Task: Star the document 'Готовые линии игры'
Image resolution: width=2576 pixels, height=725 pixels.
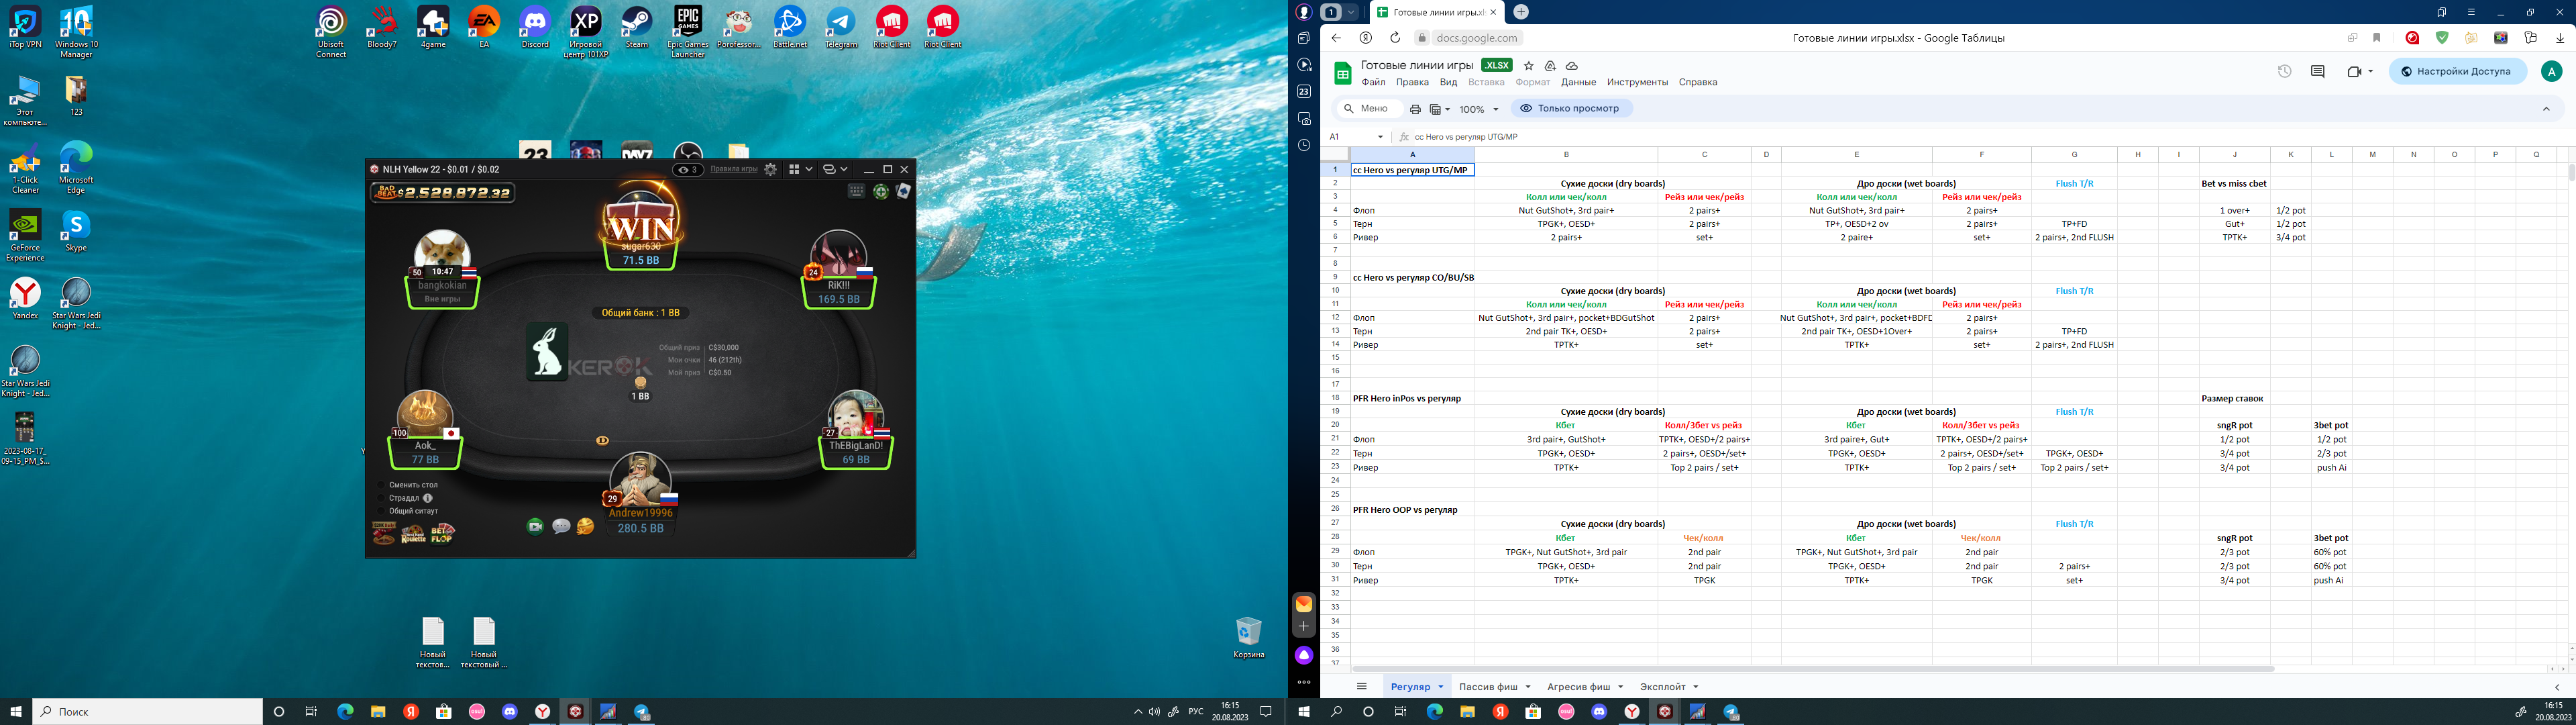Action: tap(1528, 66)
